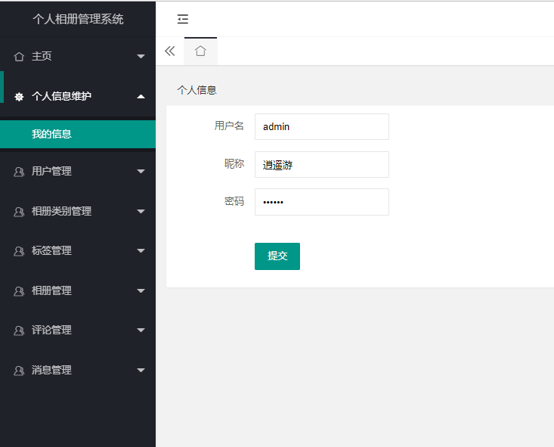The height and width of the screenshot is (447, 554).
Task: Click the 昵称 label
Action: (x=234, y=163)
